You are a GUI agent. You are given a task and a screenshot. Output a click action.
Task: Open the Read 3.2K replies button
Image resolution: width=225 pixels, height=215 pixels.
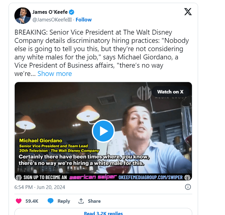click(x=103, y=213)
